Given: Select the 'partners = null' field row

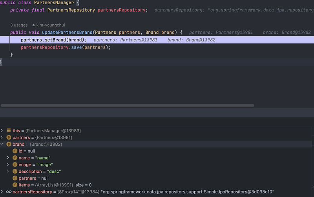Looking at the screenshot, I should pyautogui.click(x=156, y=178).
